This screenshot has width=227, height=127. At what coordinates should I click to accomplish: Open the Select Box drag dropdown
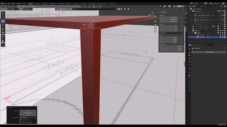pos(28,9)
